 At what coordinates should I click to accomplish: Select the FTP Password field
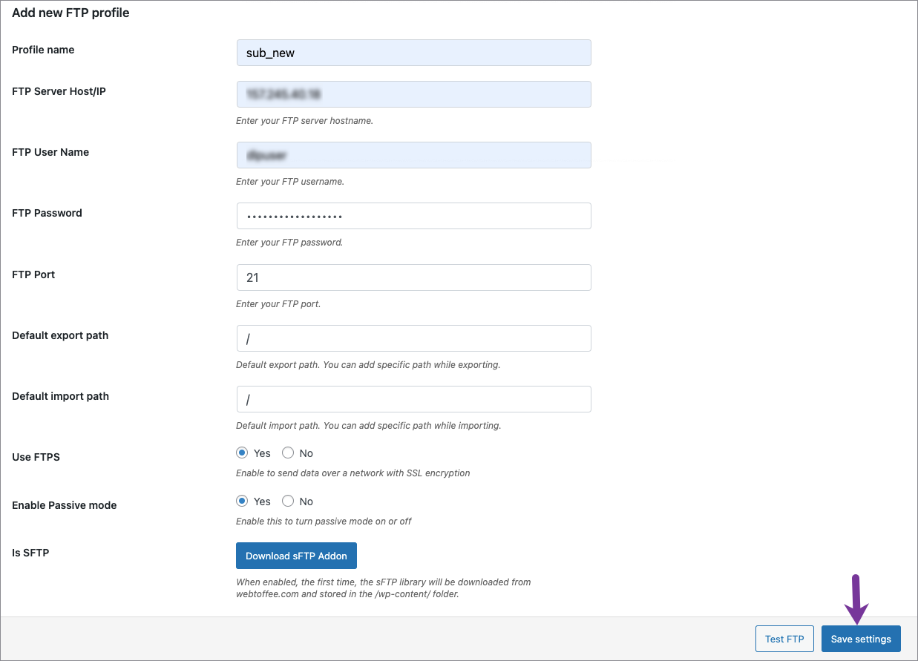click(413, 216)
